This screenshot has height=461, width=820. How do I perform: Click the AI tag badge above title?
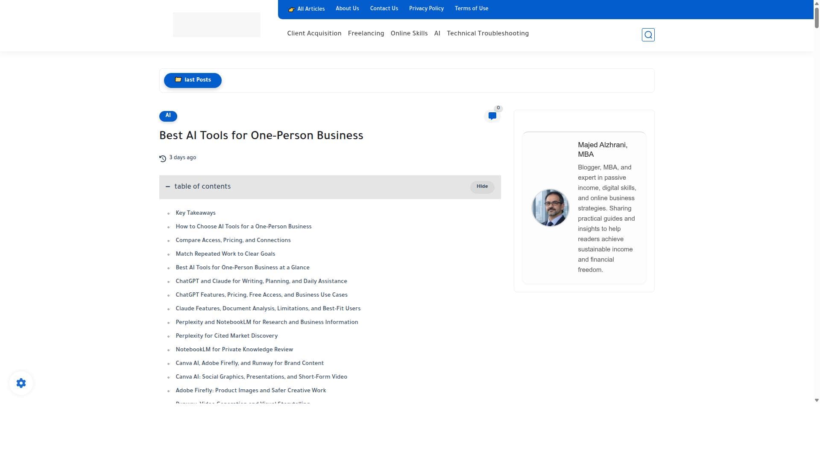click(x=168, y=116)
